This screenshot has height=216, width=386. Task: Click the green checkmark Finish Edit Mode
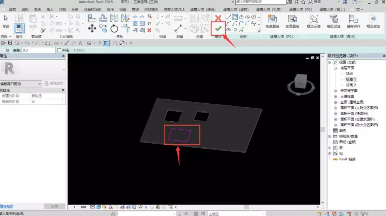click(218, 29)
